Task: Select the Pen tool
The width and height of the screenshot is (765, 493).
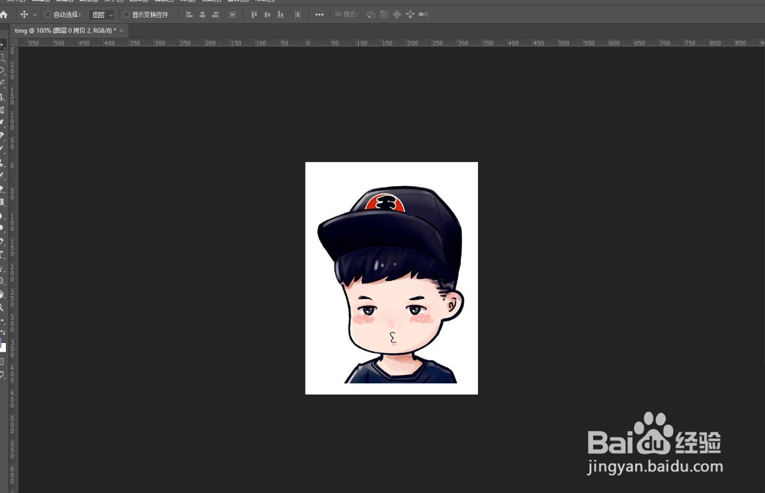Action: click(2, 241)
